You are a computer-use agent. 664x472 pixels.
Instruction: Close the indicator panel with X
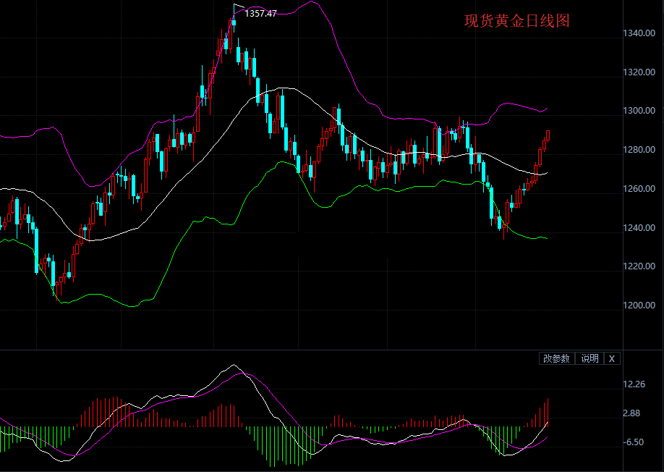click(x=612, y=358)
